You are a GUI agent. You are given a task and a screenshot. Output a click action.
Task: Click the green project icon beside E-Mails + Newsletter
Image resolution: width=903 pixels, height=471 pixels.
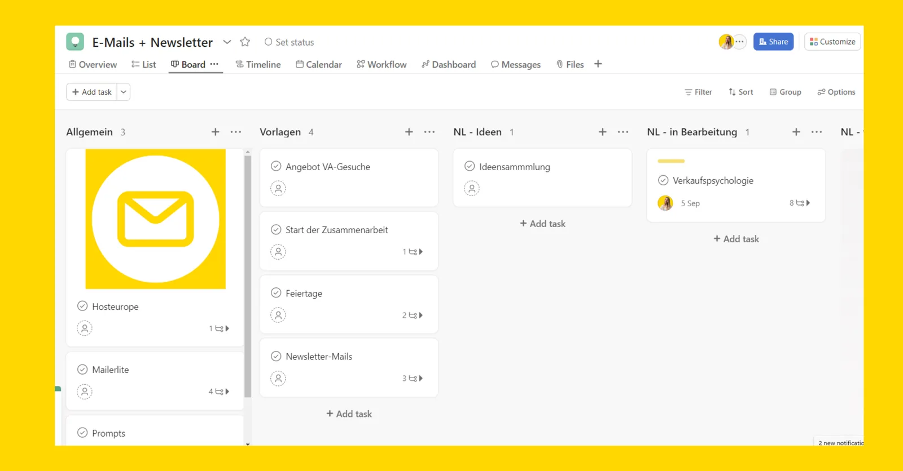point(75,42)
